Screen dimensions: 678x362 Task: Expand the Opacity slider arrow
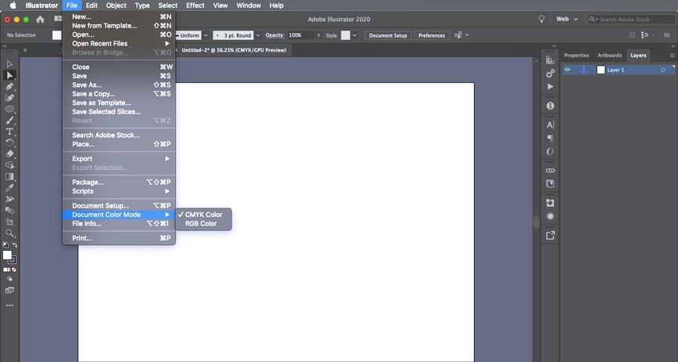(x=319, y=35)
